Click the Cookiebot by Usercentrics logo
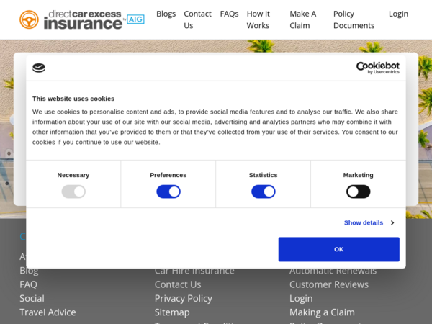Screen dimensions: 432x324 point(378,68)
